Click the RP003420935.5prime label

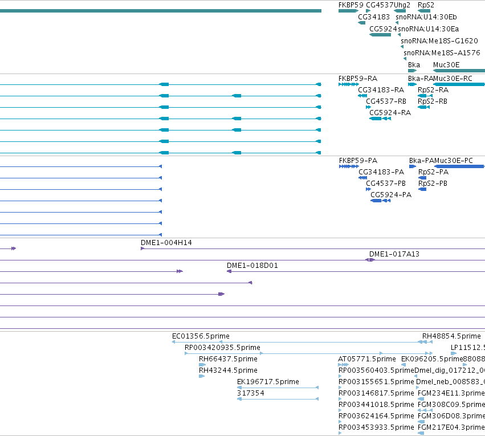pos(222,348)
